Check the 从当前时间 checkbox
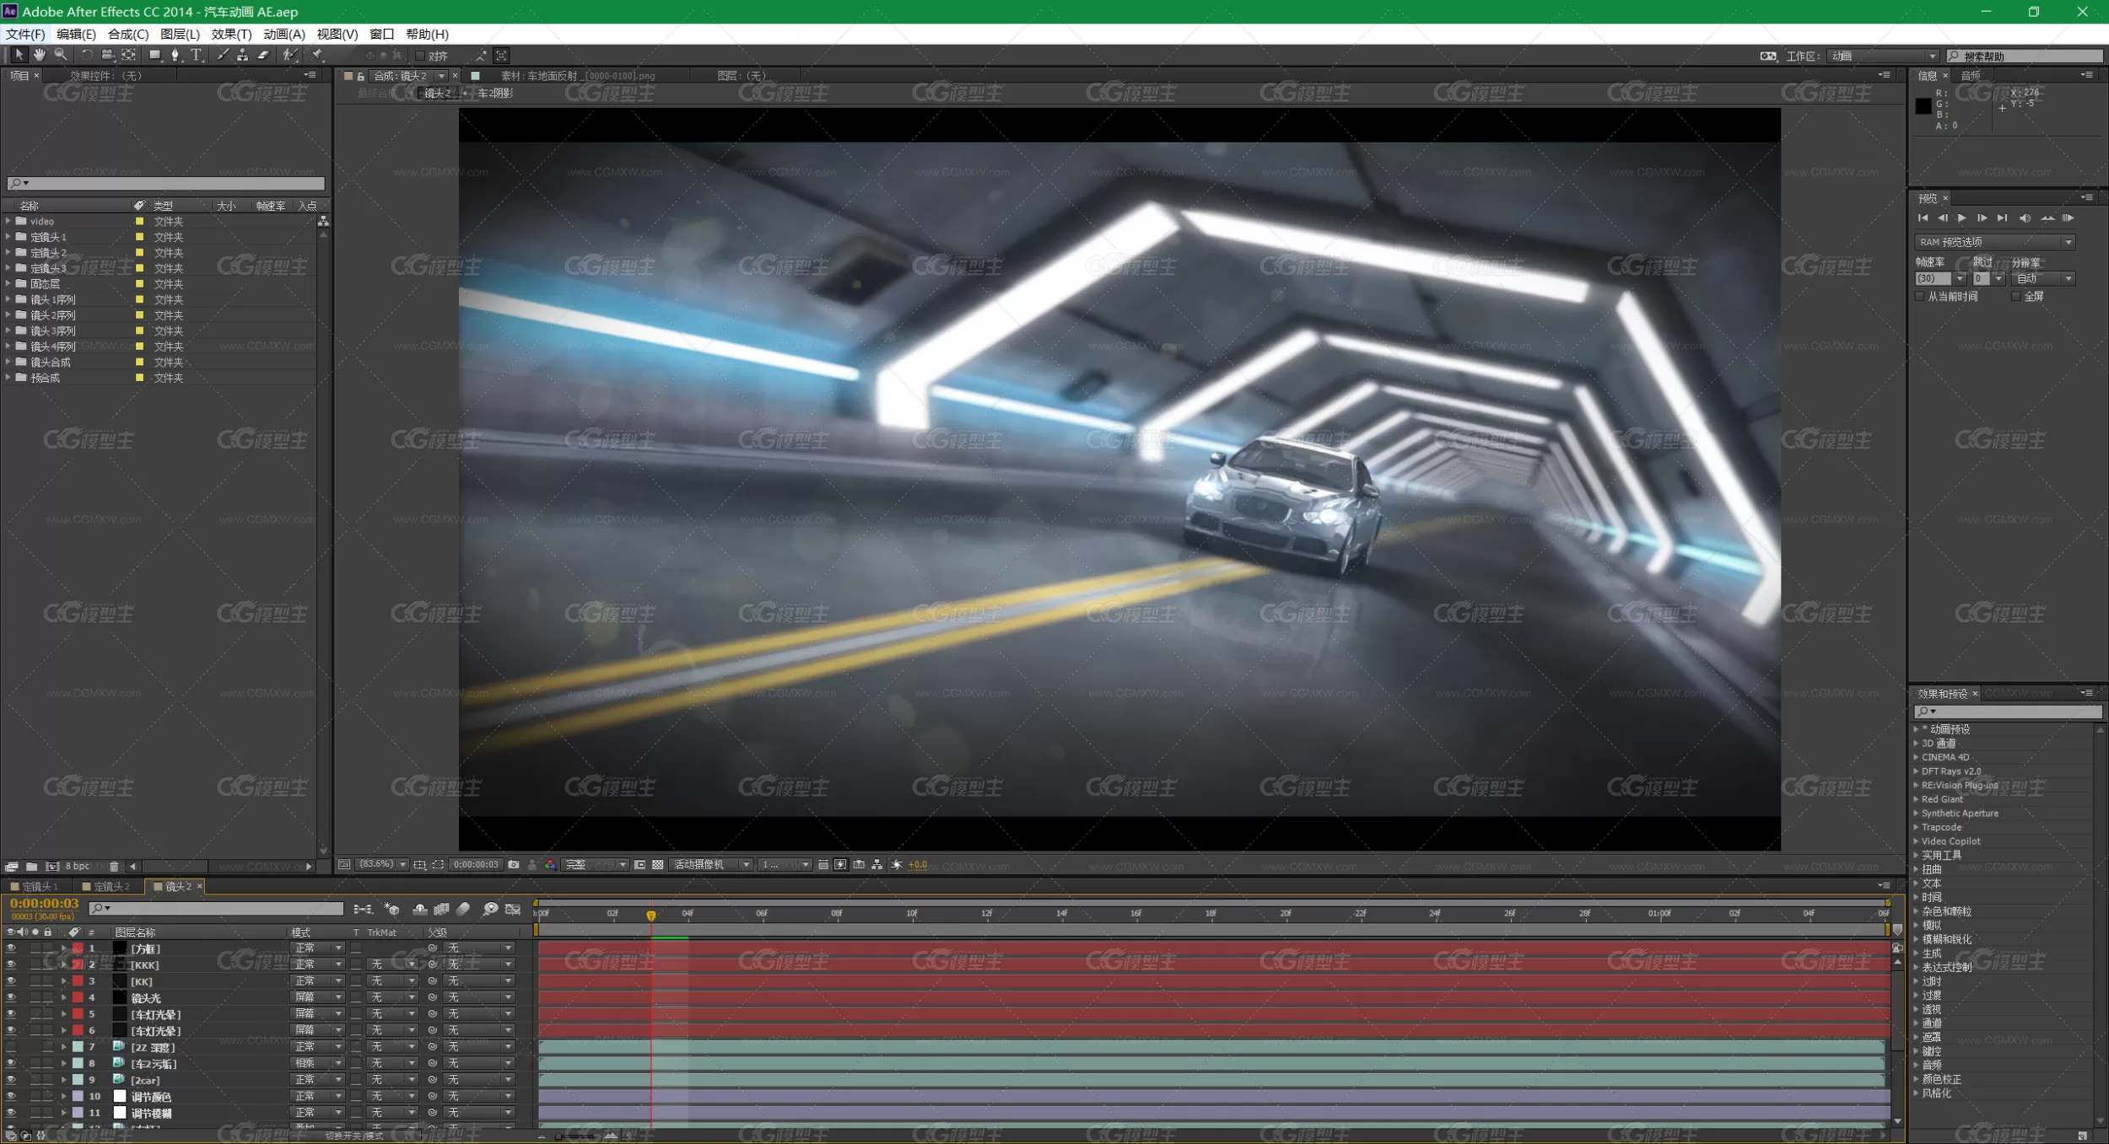The image size is (2109, 1144). 1919,296
